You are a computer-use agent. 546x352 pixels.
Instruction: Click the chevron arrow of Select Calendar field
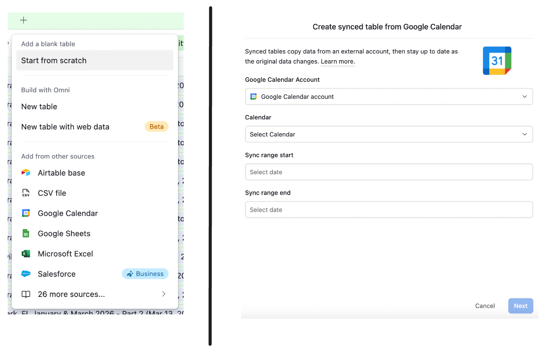pyautogui.click(x=525, y=134)
